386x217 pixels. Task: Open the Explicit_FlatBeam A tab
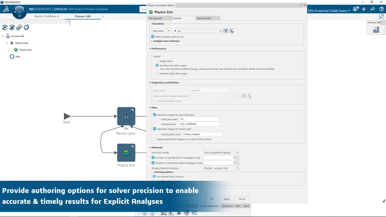coord(47,16)
